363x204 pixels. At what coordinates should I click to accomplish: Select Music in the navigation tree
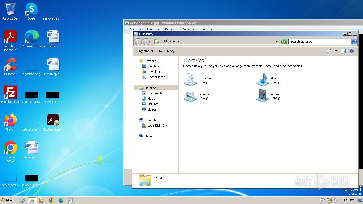[x=151, y=99]
